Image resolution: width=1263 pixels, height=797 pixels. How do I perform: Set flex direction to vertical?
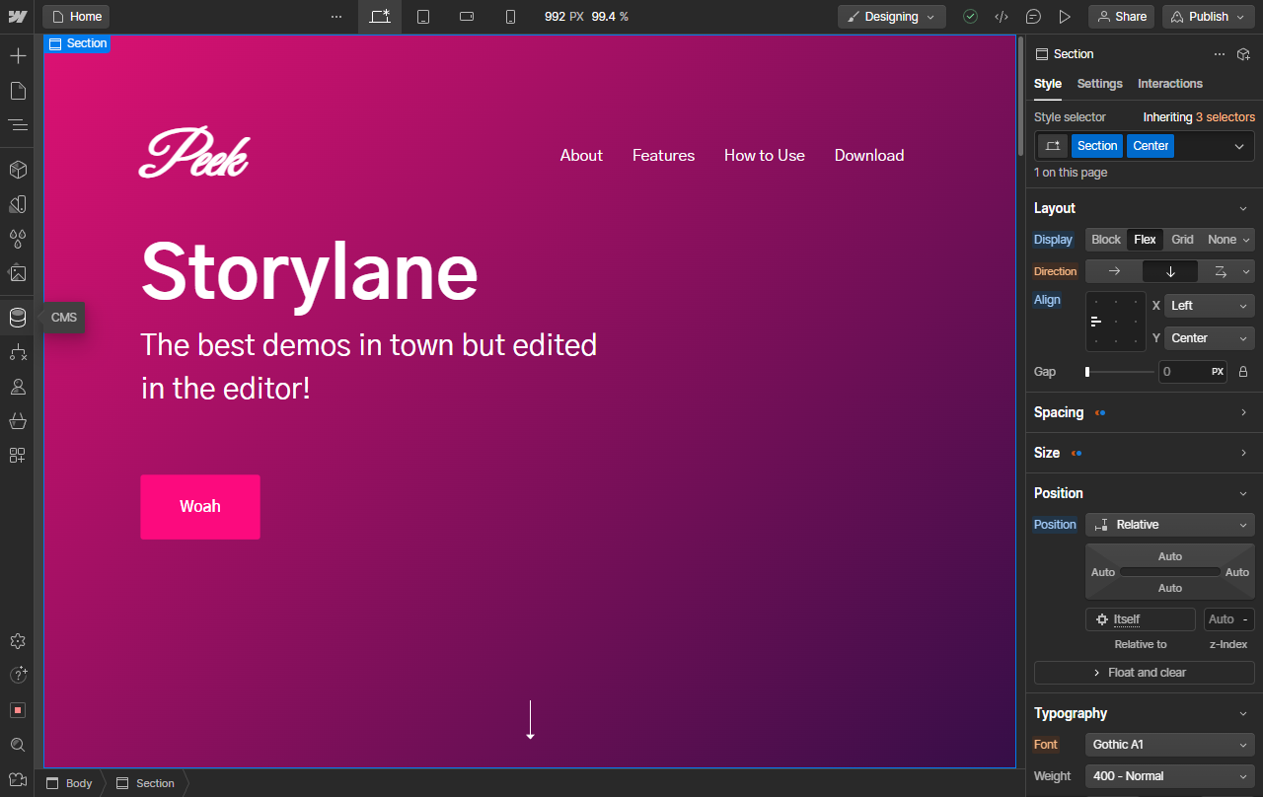[1170, 271]
